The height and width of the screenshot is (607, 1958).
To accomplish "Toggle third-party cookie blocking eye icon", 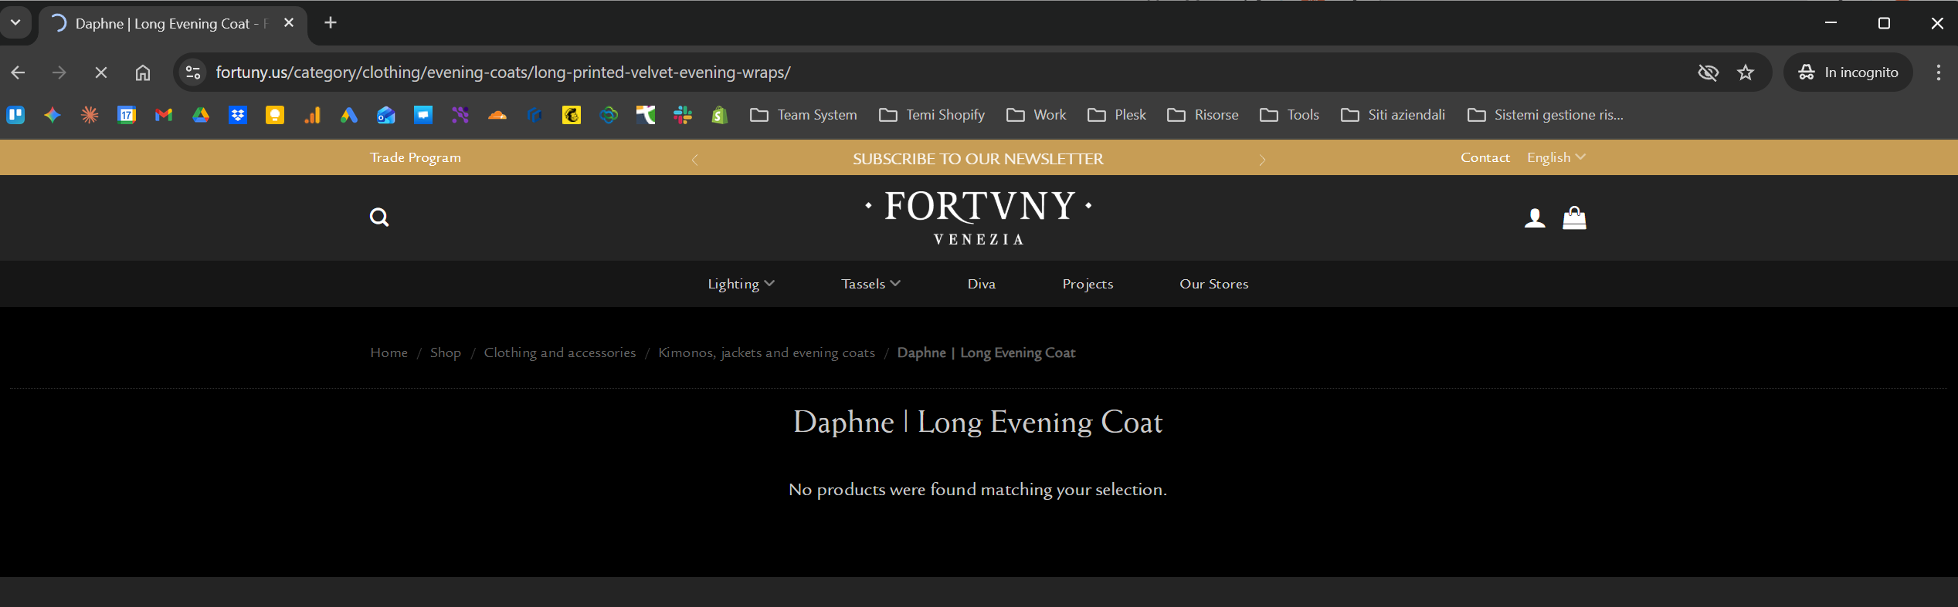I will point(1708,73).
